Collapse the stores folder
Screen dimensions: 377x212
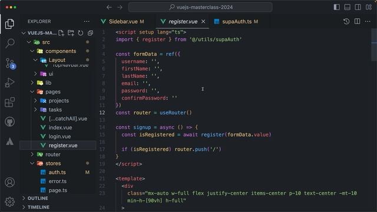tap(32, 163)
